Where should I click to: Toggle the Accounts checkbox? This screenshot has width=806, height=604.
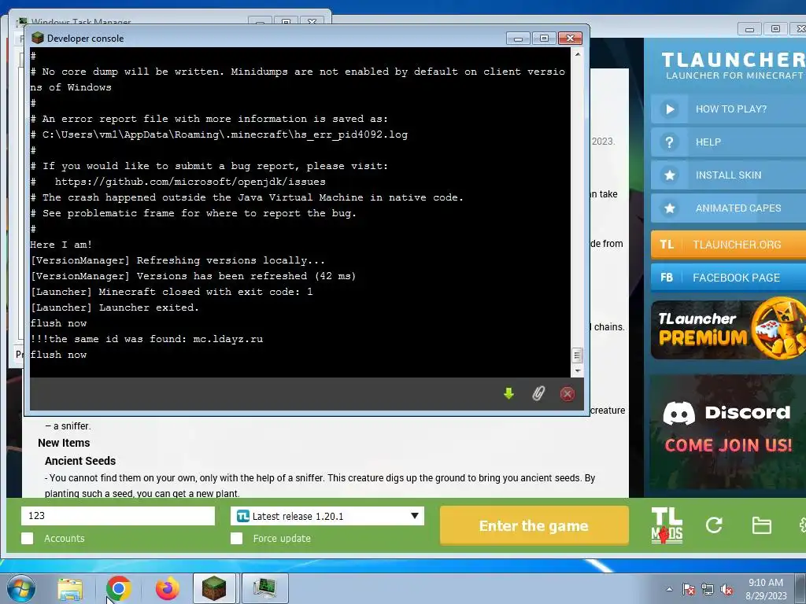coord(28,538)
